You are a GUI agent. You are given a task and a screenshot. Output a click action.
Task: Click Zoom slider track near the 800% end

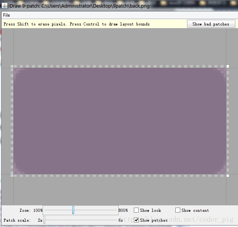tap(114, 210)
